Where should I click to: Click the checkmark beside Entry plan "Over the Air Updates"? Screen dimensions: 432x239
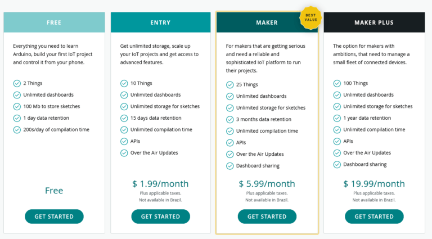tap(124, 153)
